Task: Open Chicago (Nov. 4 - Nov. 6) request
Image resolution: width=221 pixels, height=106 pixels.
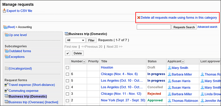Action: [119, 74]
